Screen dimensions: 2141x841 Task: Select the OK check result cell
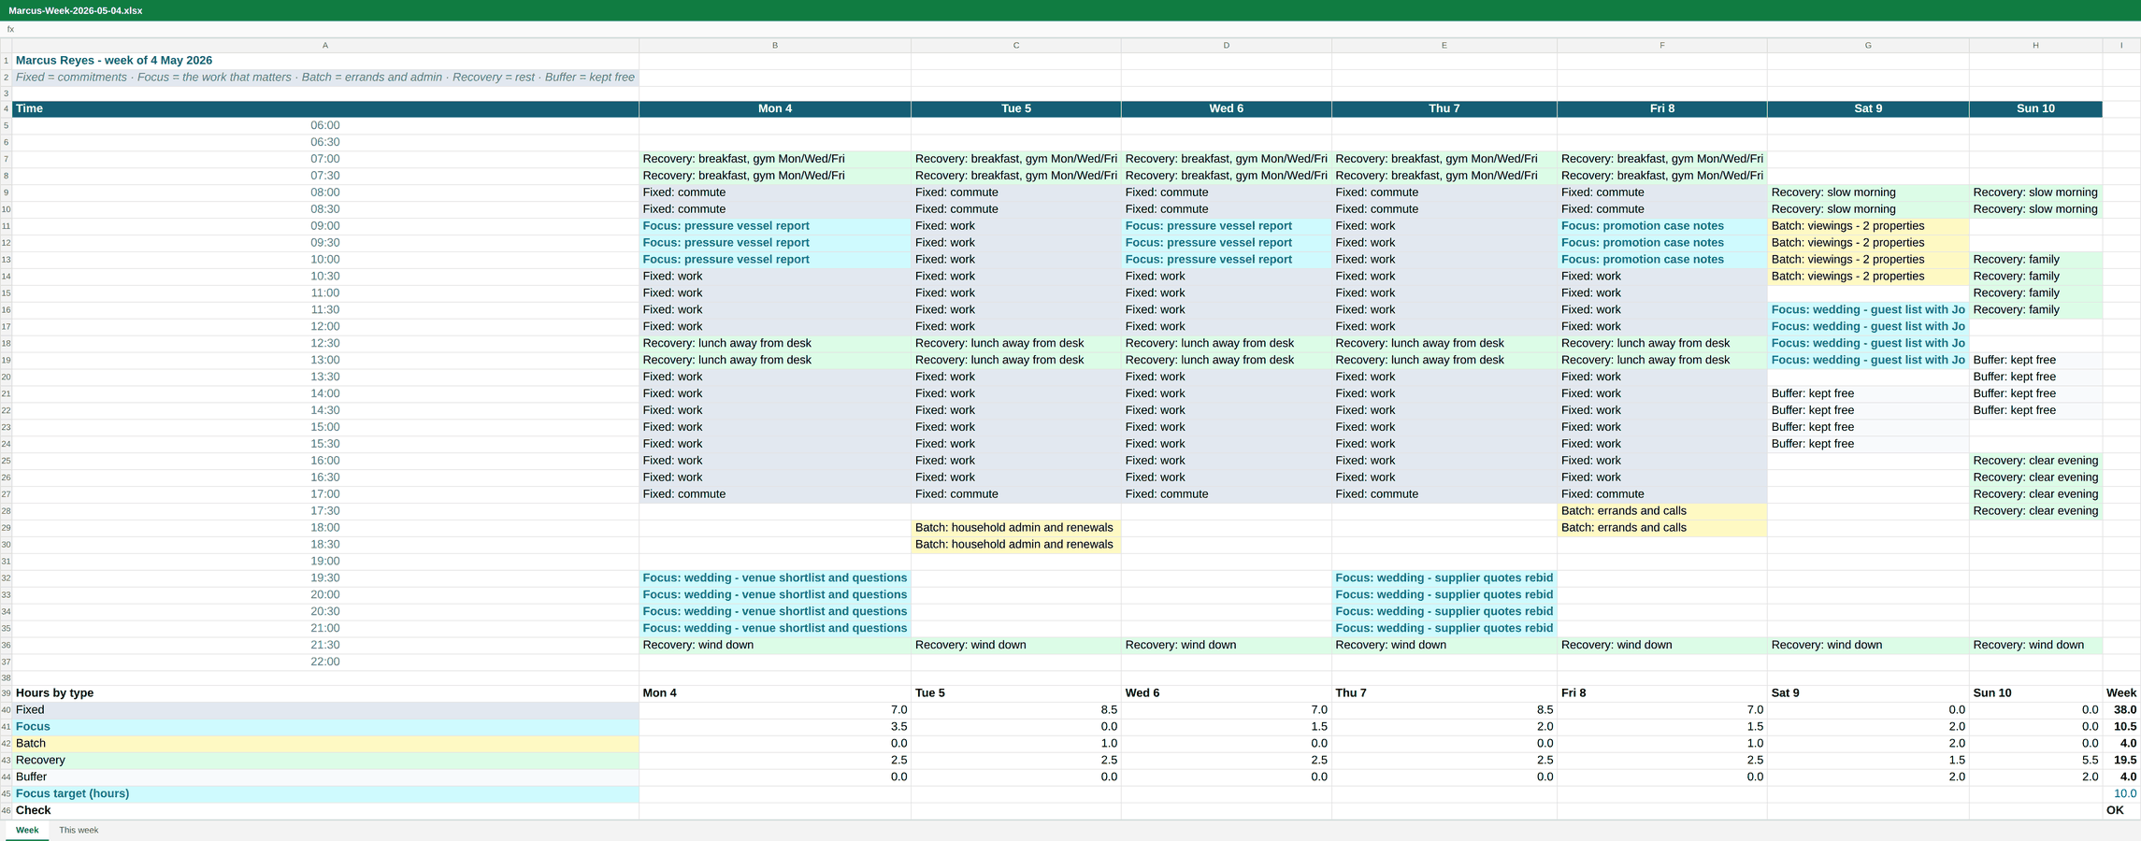click(x=2121, y=811)
